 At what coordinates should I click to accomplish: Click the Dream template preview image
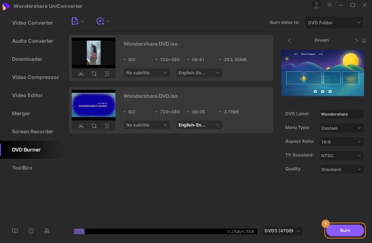(x=323, y=73)
